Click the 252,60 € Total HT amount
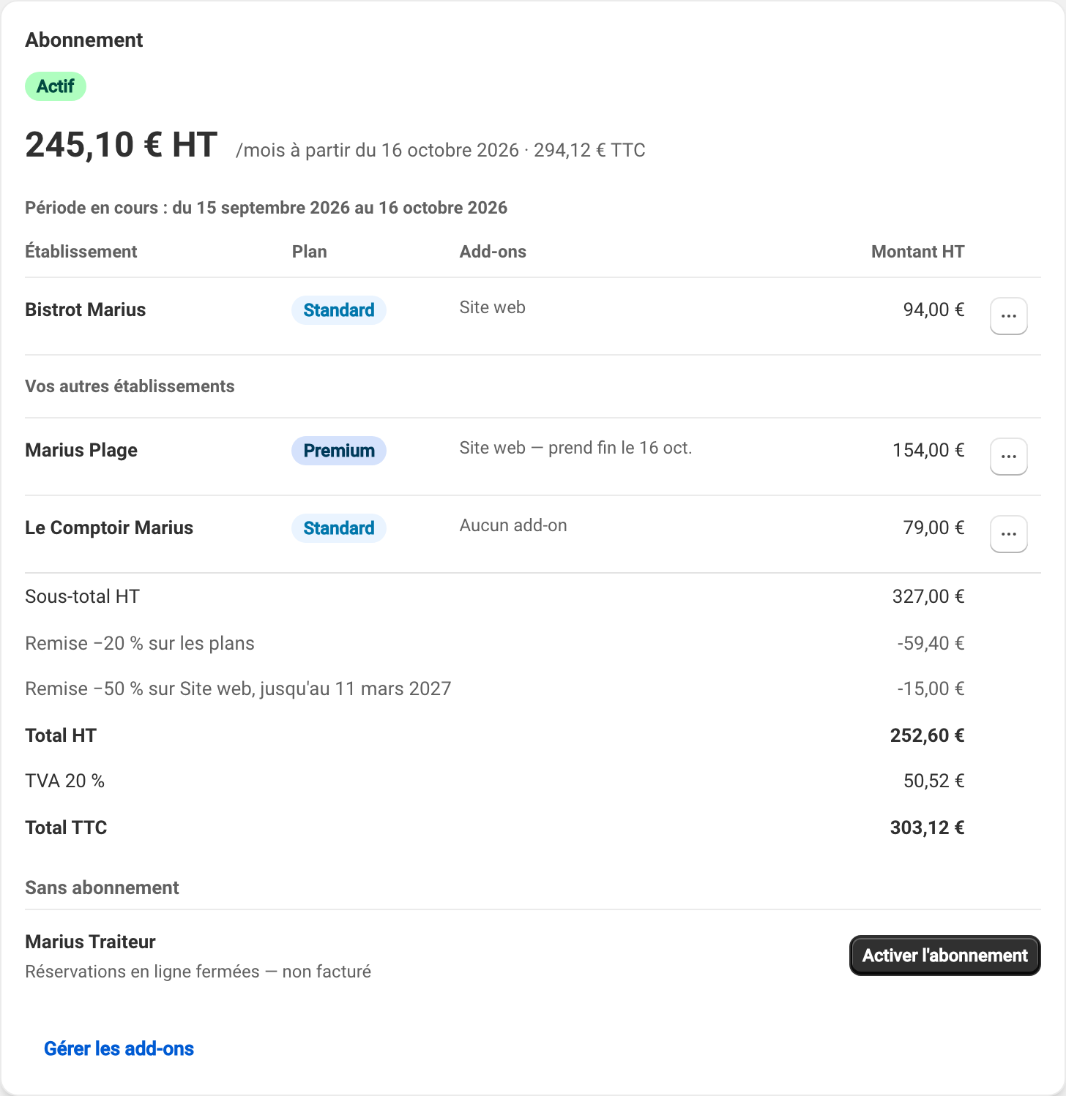Viewport: 1066px width, 1096px height. 927,735
